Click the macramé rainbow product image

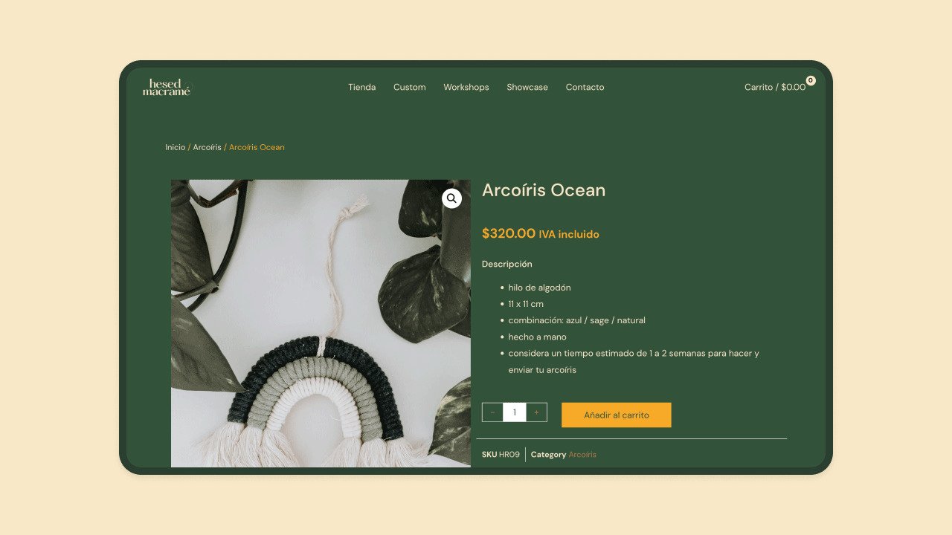click(321, 323)
